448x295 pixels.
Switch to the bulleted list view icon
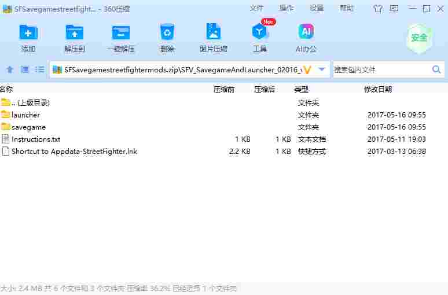click(39, 69)
